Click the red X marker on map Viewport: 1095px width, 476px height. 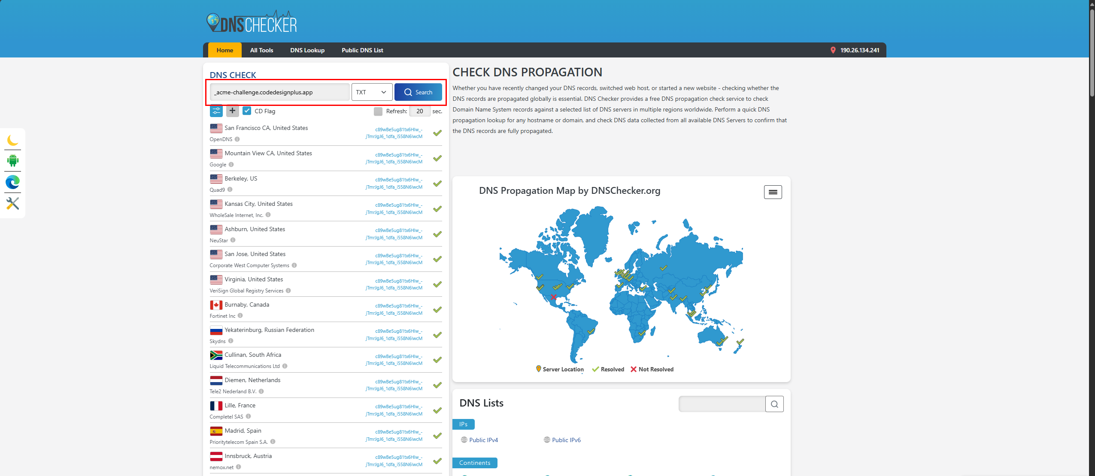[x=553, y=297]
